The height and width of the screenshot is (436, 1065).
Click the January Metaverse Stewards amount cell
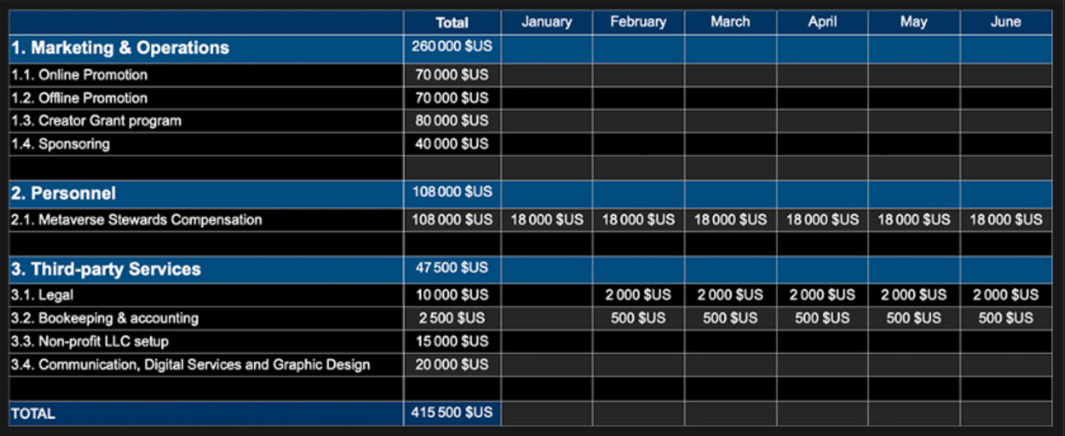click(x=547, y=220)
